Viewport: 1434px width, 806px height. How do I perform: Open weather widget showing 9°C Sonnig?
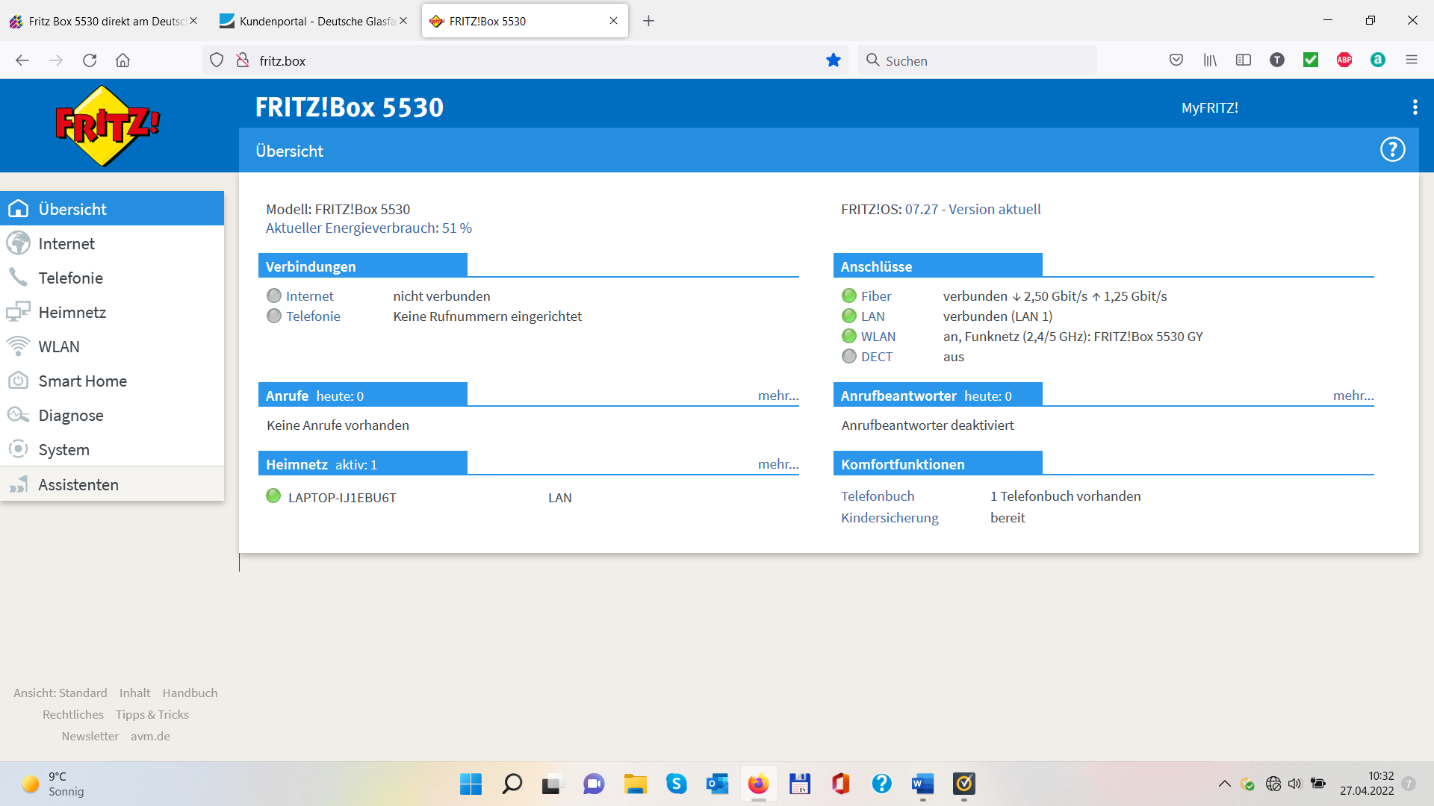point(52,784)
